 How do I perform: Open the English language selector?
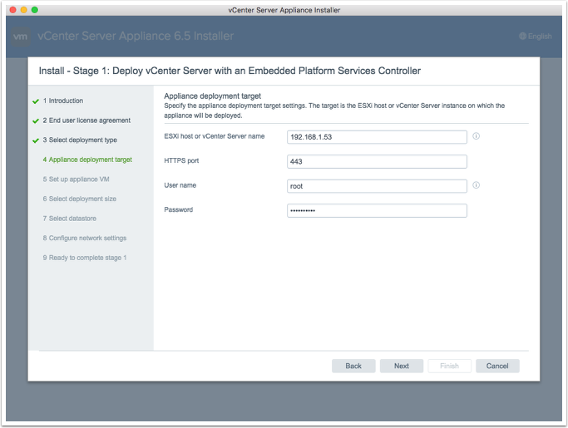coord(535,37)
